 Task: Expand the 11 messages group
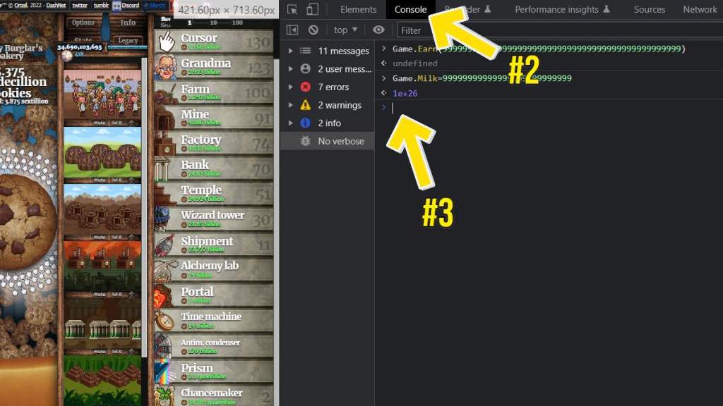coord(290,51)
